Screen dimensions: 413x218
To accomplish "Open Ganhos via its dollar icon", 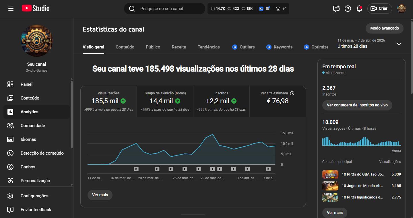I will pyautogui.click(x=10, y=167).
